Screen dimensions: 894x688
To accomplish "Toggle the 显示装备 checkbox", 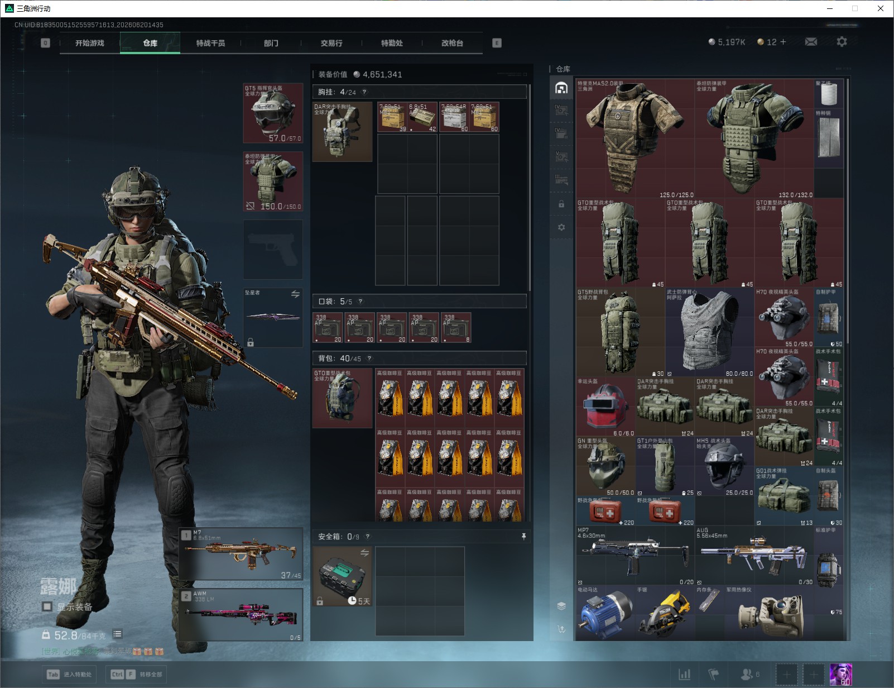I will 47,606.
